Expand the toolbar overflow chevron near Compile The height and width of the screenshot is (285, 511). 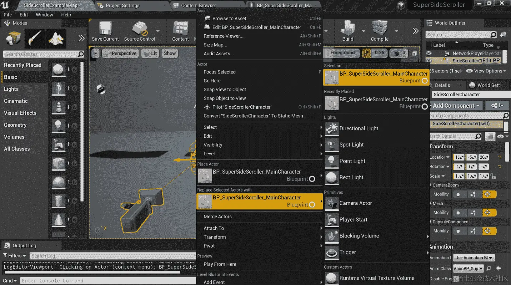tap(415, 31)
